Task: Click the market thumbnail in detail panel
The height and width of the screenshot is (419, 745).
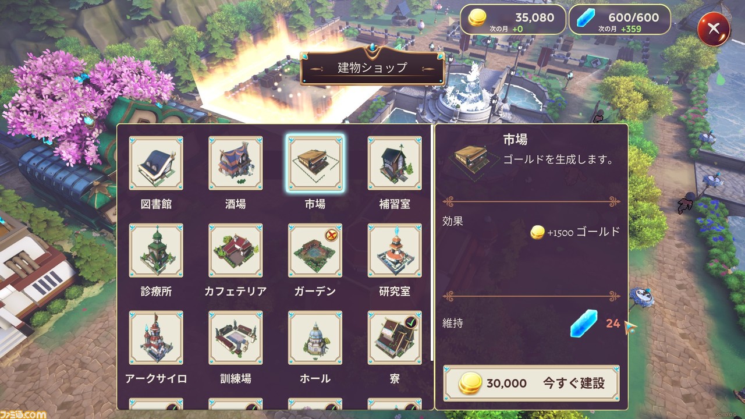Action: click(x=471, y=157)
